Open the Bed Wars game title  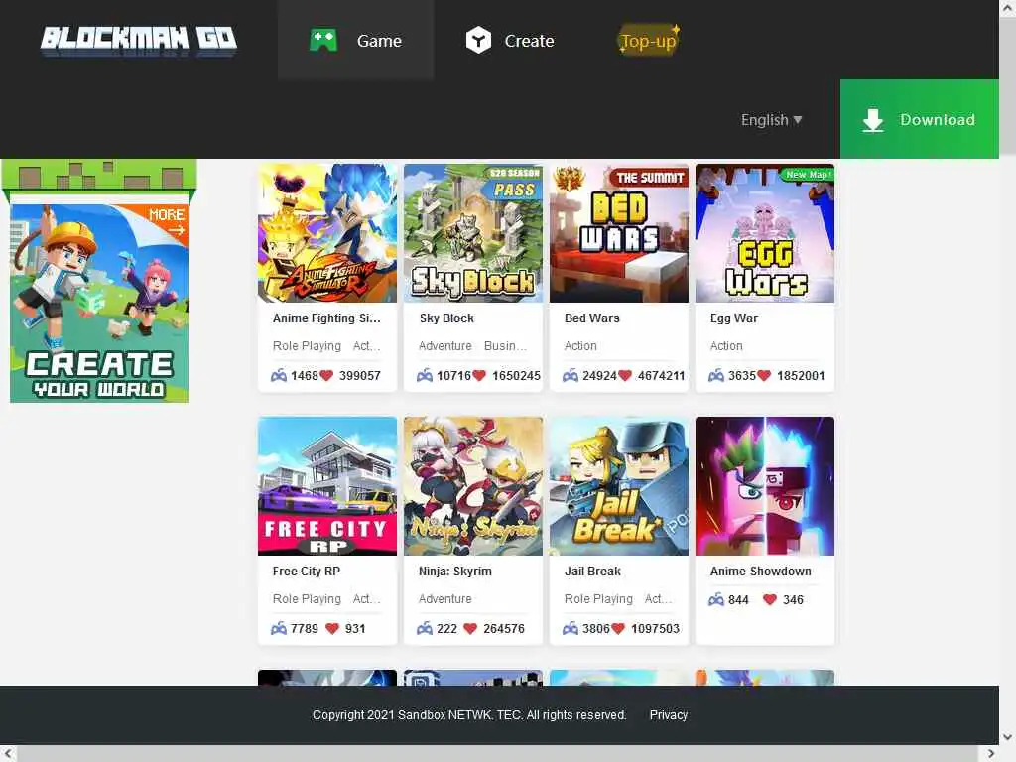pyautogui.click(x=591, y=318)
